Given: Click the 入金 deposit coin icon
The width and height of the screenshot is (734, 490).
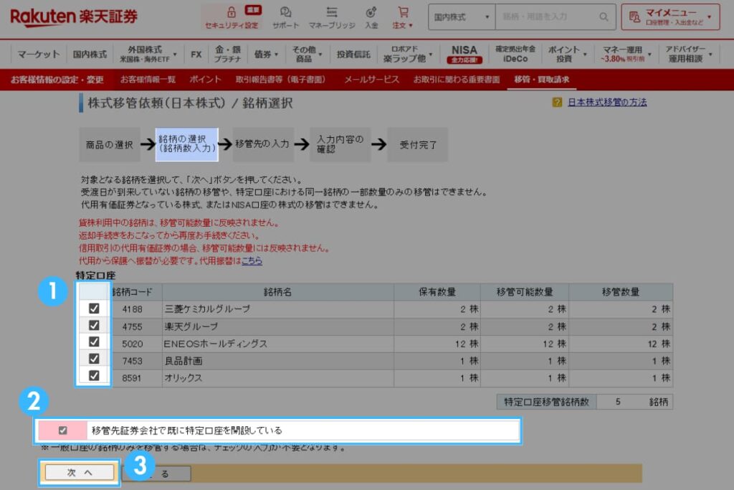Looking at the screenshot, I should pyautogui.click(x=371, y=13).
